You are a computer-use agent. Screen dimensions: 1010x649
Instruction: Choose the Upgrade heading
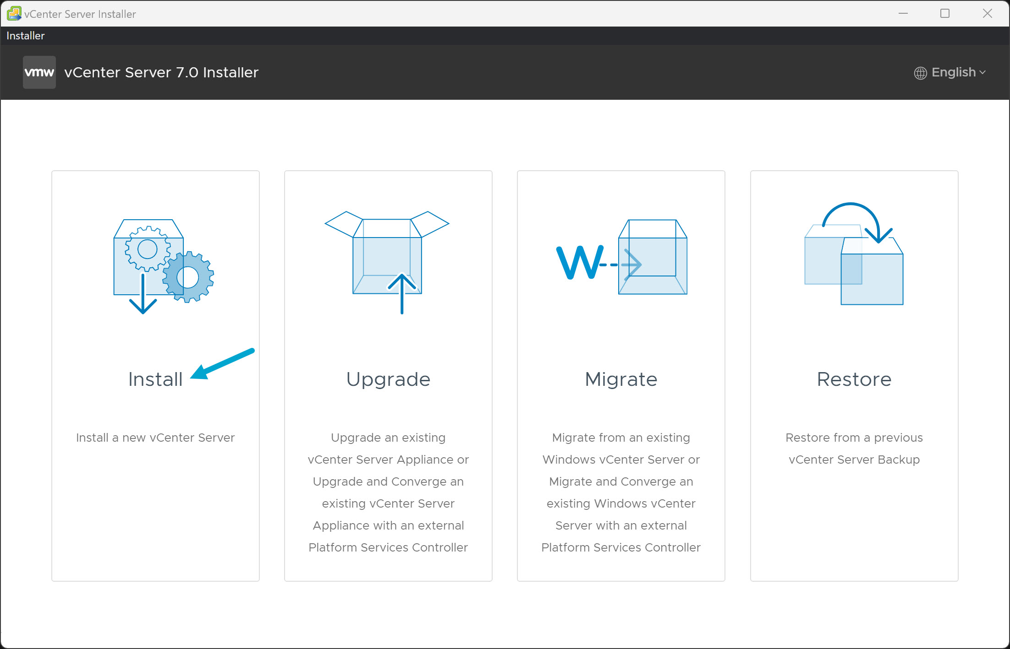(388, 379)
